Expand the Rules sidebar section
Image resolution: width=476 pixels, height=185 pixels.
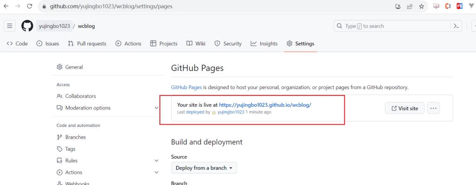coord(156,160)
